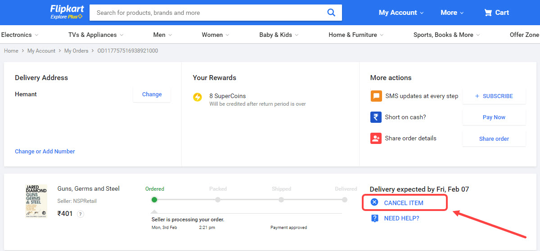Click the Cancel Item cross icon
The image size is (540, 251).
374,202
